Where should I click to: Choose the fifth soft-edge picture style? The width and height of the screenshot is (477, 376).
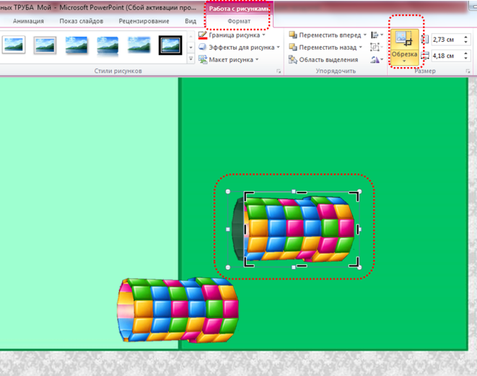pos(139,45)
